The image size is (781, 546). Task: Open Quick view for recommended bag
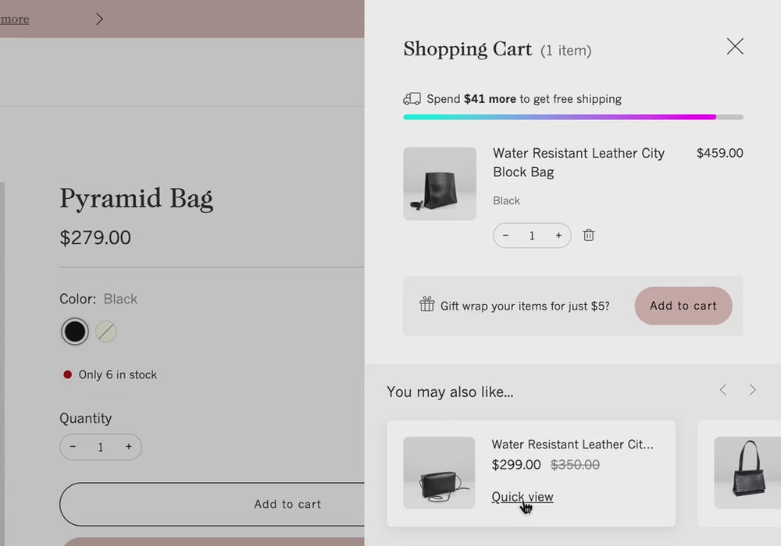click(x=522, y=497)
